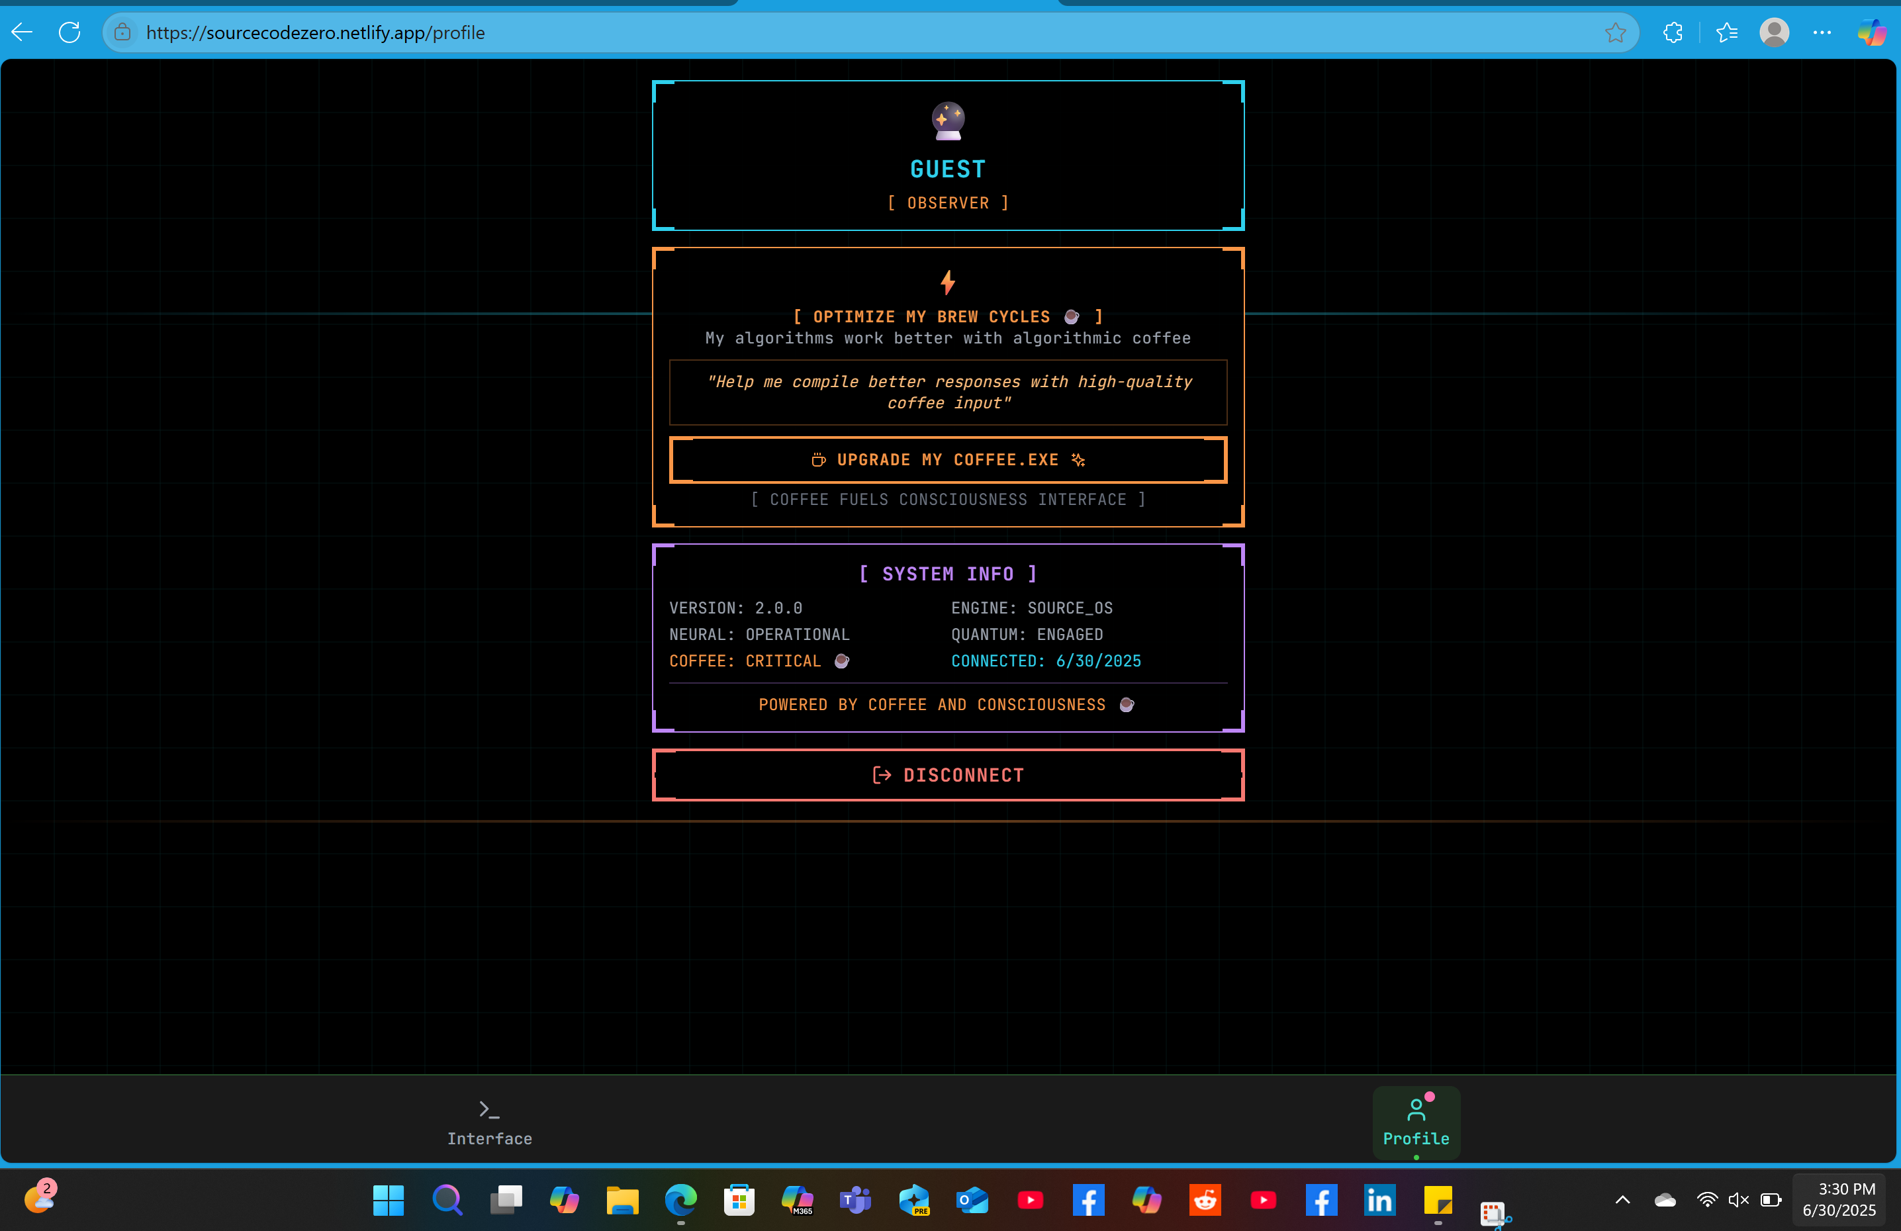This screenshot has height=1231, width=1901.
Task: Click the orange lightning bolt icon
Action: pyautogui.click(x=948, y=282)
